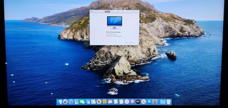Open Maps from the Dock
Screen dimensions: 228x108
tap(93, 102)
